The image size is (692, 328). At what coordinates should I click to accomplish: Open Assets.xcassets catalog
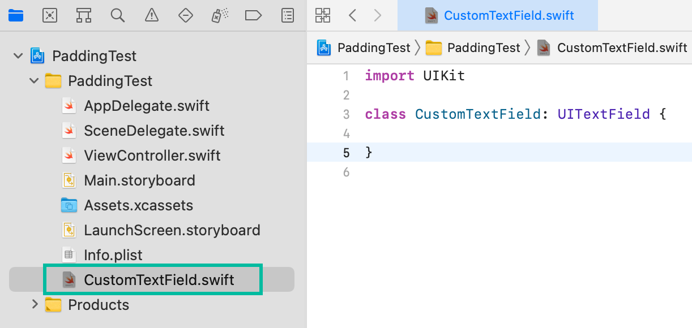click(138, 205)
